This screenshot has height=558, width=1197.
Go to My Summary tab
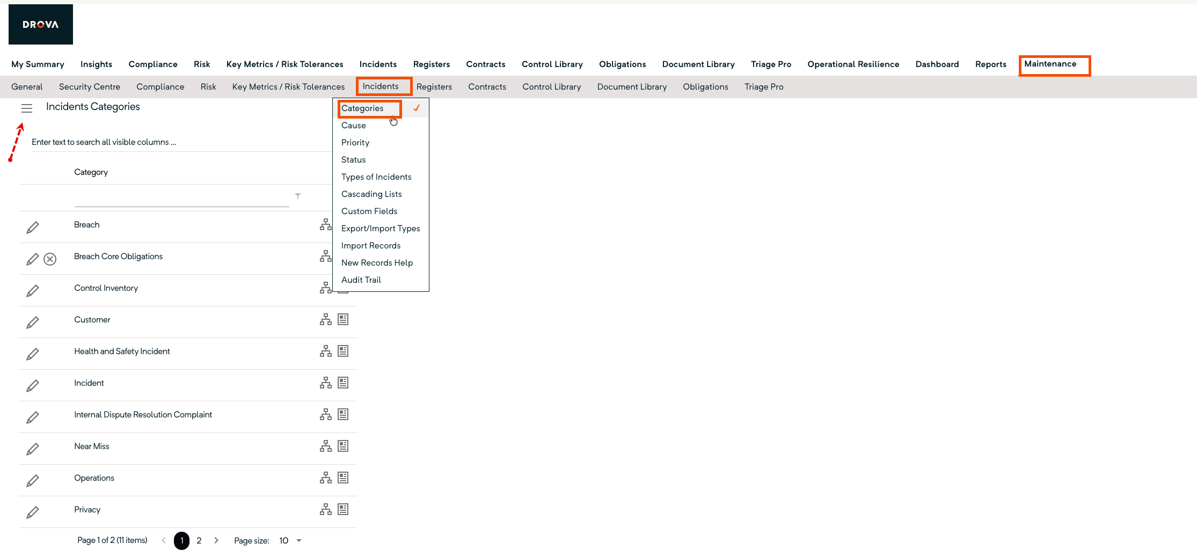click(38, 64)
